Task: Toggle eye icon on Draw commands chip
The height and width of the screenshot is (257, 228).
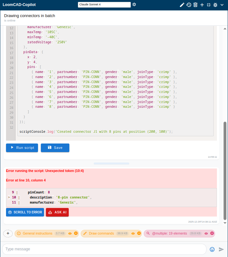Action: (x=133, y=234)
